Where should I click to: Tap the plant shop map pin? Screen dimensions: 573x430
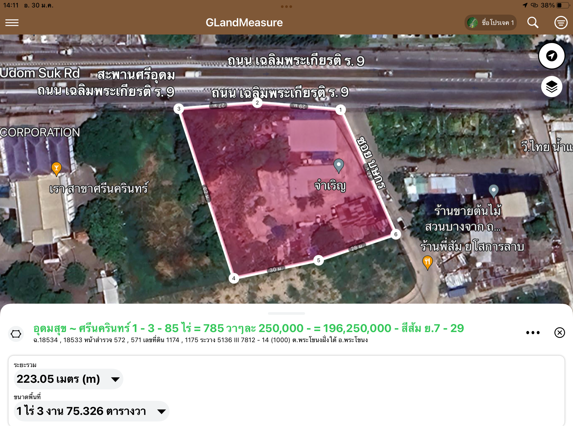[x=493, y=191]
